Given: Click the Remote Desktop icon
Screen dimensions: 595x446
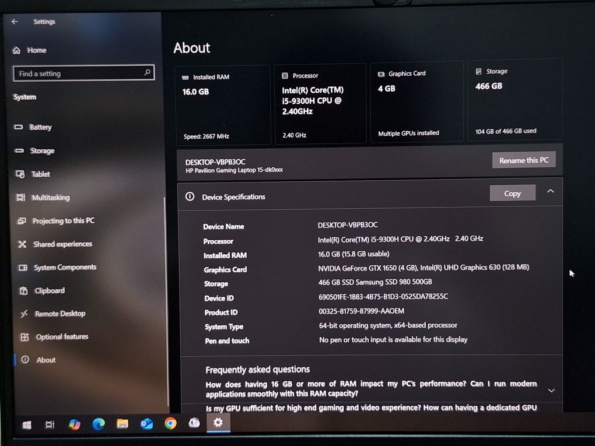Looking at the screenshot, I should [x=24, y=314].
